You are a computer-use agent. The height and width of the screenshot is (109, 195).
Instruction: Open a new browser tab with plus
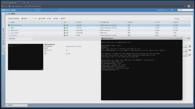coord(28,3)
